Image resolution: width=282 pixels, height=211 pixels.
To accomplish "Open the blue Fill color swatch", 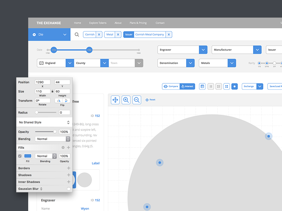I will (28, 156).
